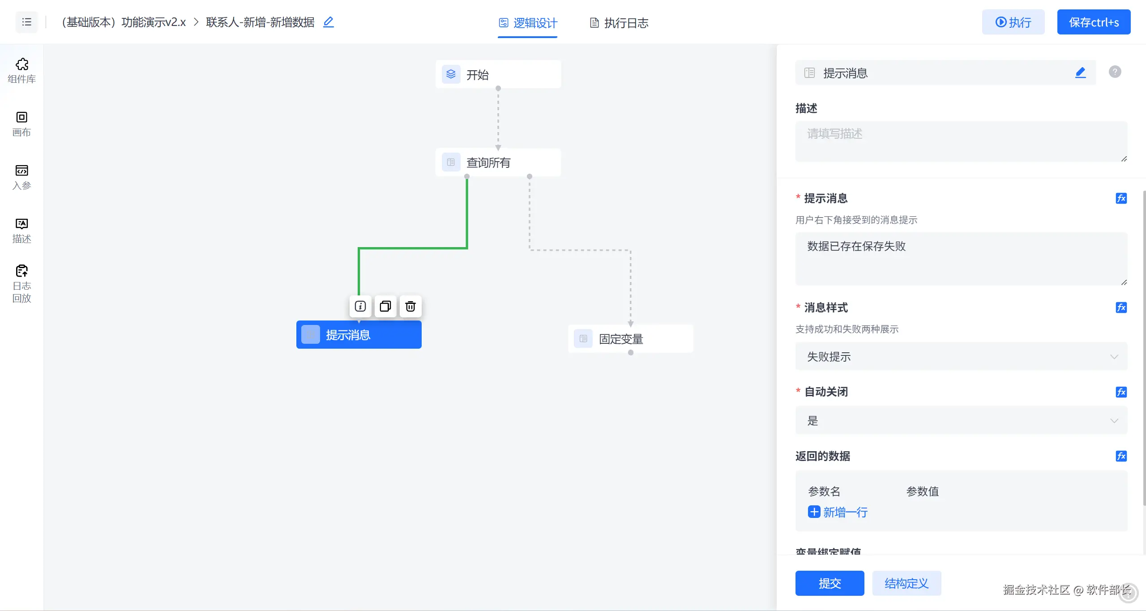Click the 画布 canvas sidebar icon
Viewport: 1146px width, 611px height.
pyautogui.click(x=21, y=124)
